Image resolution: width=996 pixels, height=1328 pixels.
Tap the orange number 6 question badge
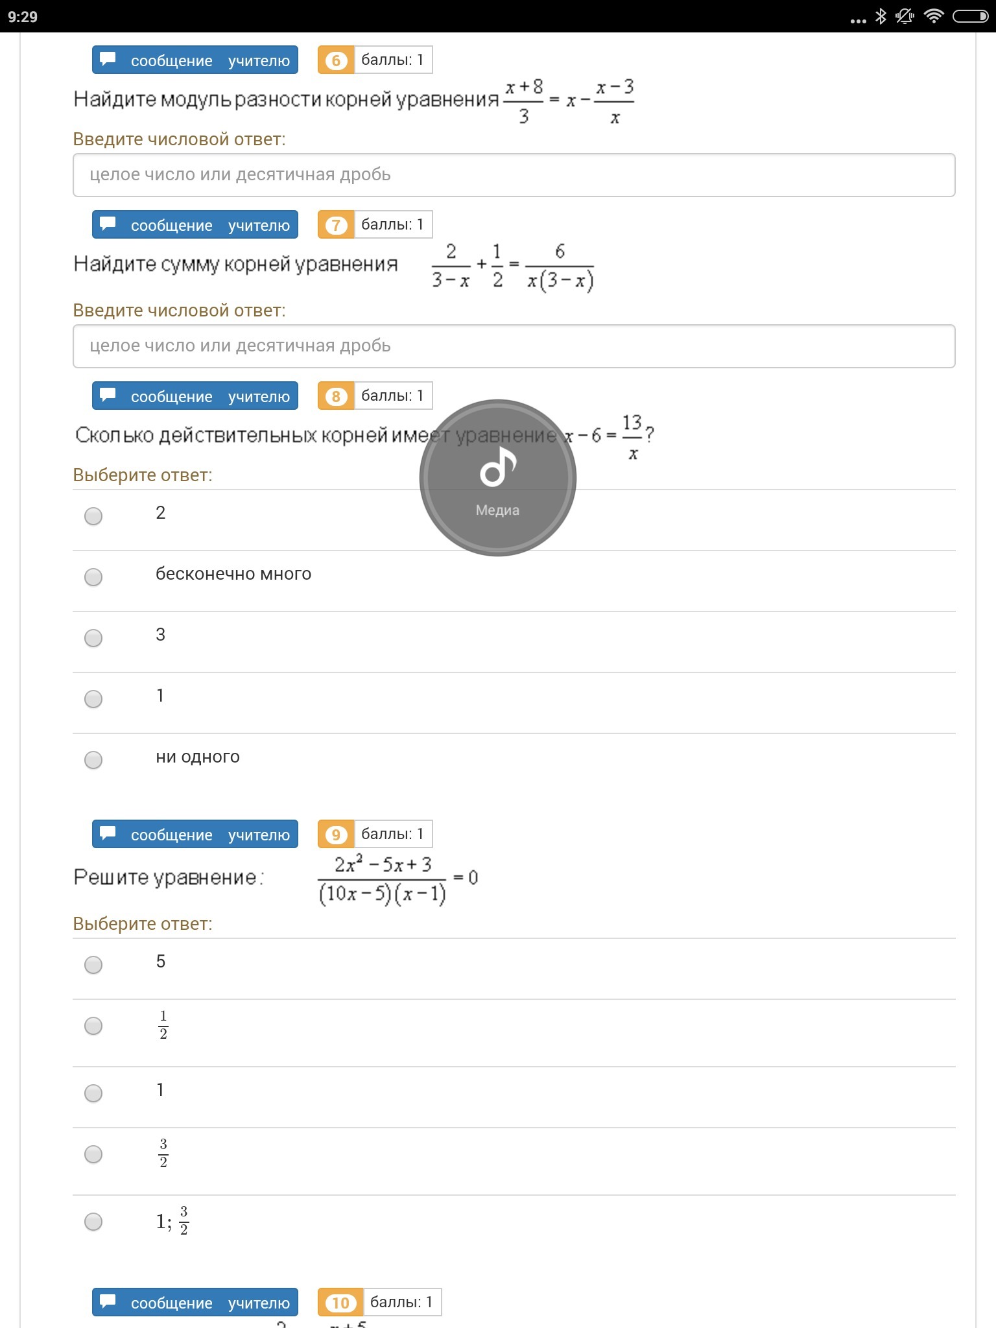pyautogui.click(x=336, y=60)
